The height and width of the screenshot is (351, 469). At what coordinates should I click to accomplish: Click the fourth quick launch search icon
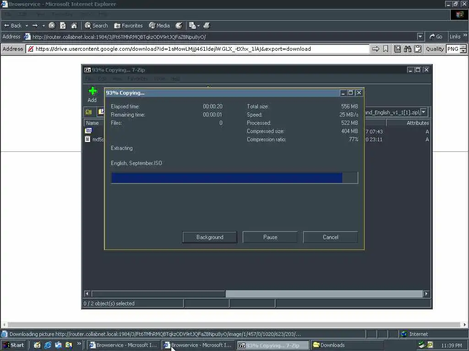click(x=69, y=345)
